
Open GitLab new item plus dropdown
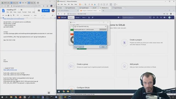[x=119, y=18]
